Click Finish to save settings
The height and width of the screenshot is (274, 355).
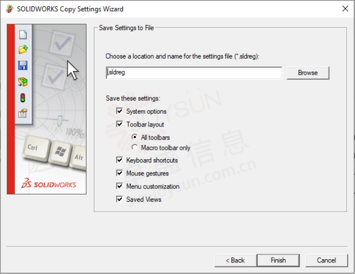point(278,260)
